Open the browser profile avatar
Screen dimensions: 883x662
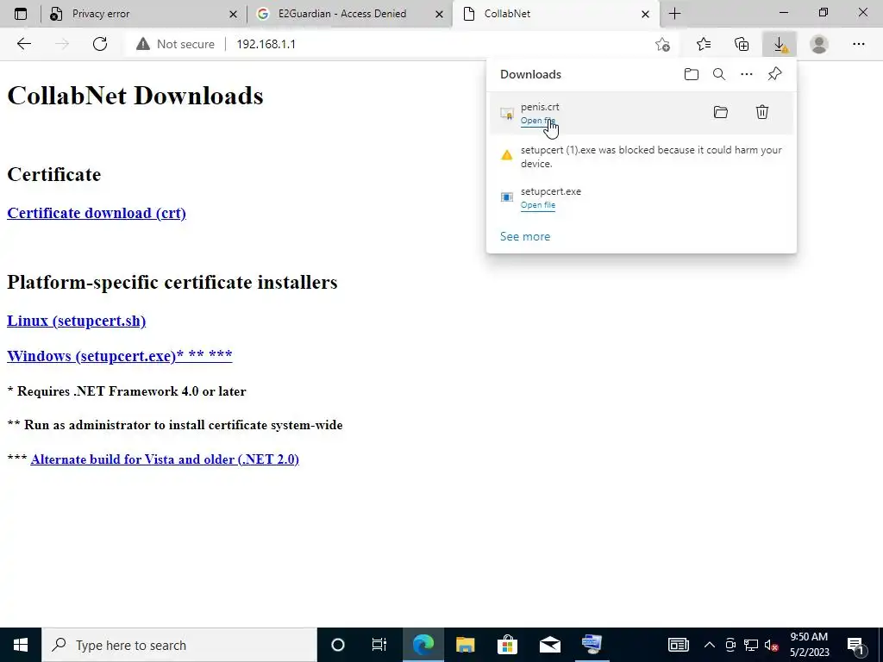[819, 44]
